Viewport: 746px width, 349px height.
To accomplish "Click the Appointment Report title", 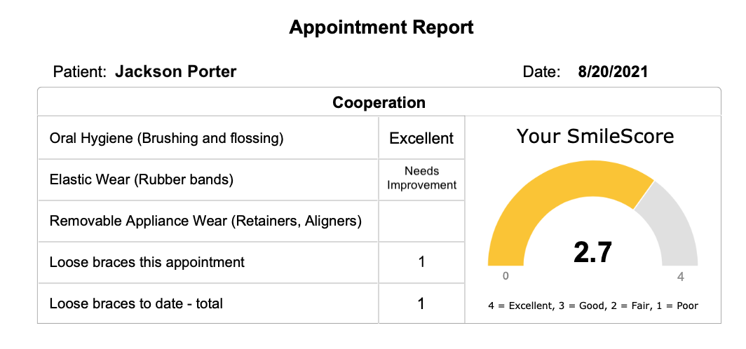I will tap(381, 27).
